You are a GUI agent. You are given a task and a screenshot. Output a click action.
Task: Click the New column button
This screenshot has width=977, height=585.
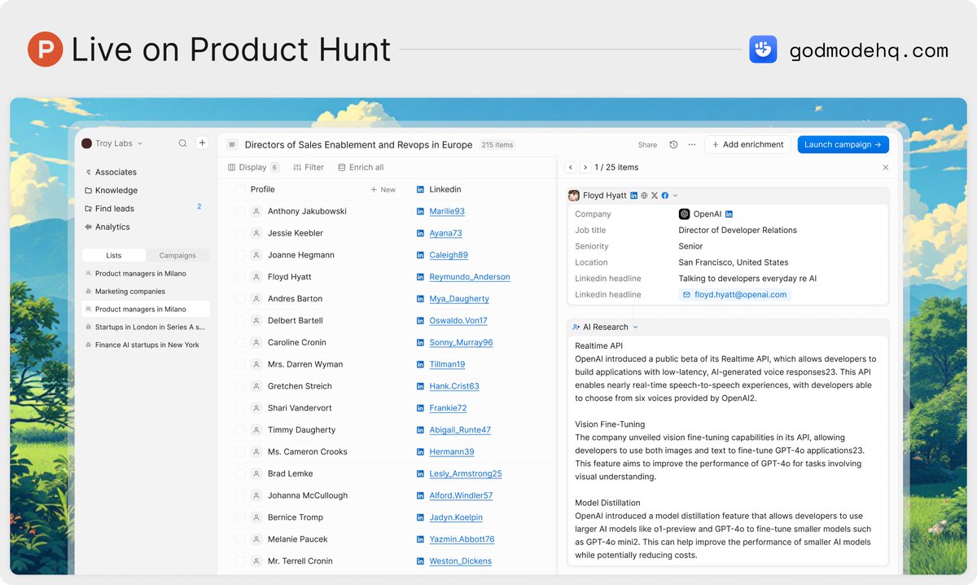click(383, 189)
